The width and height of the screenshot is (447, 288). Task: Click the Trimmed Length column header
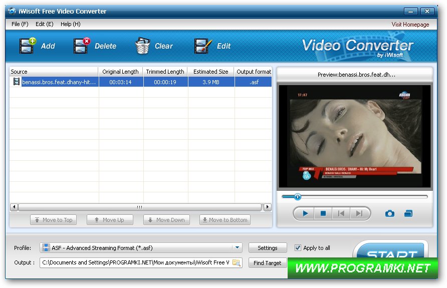165,72
